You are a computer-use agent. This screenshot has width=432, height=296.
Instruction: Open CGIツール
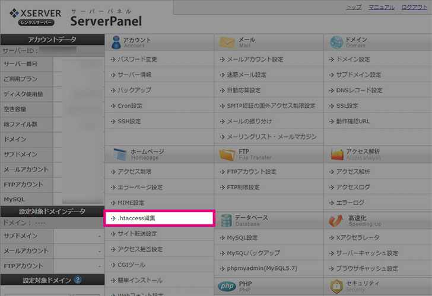(131, 265)
